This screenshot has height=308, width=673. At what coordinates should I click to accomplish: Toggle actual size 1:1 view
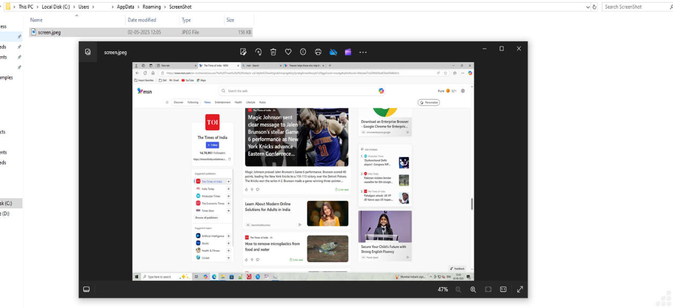click(503, 289)
